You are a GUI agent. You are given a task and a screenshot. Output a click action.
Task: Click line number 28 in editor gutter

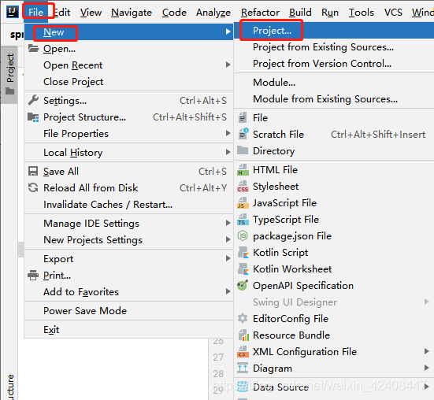click(x=218, y=374)
